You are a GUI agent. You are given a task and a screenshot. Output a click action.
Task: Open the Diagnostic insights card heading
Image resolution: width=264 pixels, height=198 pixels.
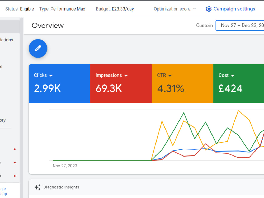pos(61,187)
